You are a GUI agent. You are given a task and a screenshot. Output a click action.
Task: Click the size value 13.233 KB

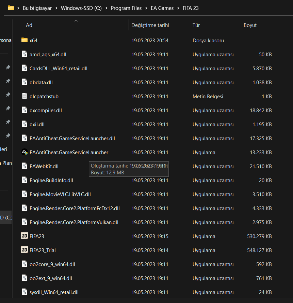point(261,153)
